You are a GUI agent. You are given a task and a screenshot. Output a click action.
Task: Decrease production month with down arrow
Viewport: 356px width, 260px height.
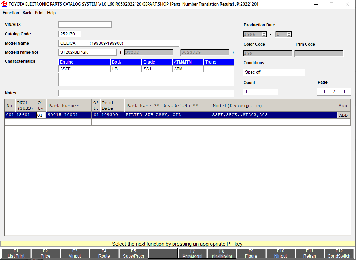(x=289, y=36)
